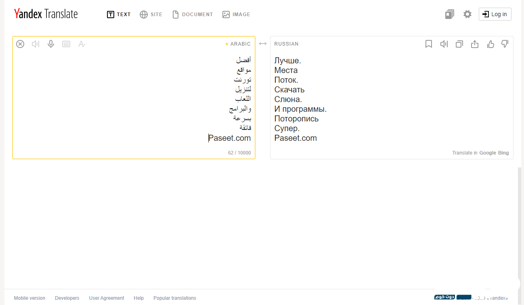
Task: Rate the translation with thumbs down
Action: (505, 44)
